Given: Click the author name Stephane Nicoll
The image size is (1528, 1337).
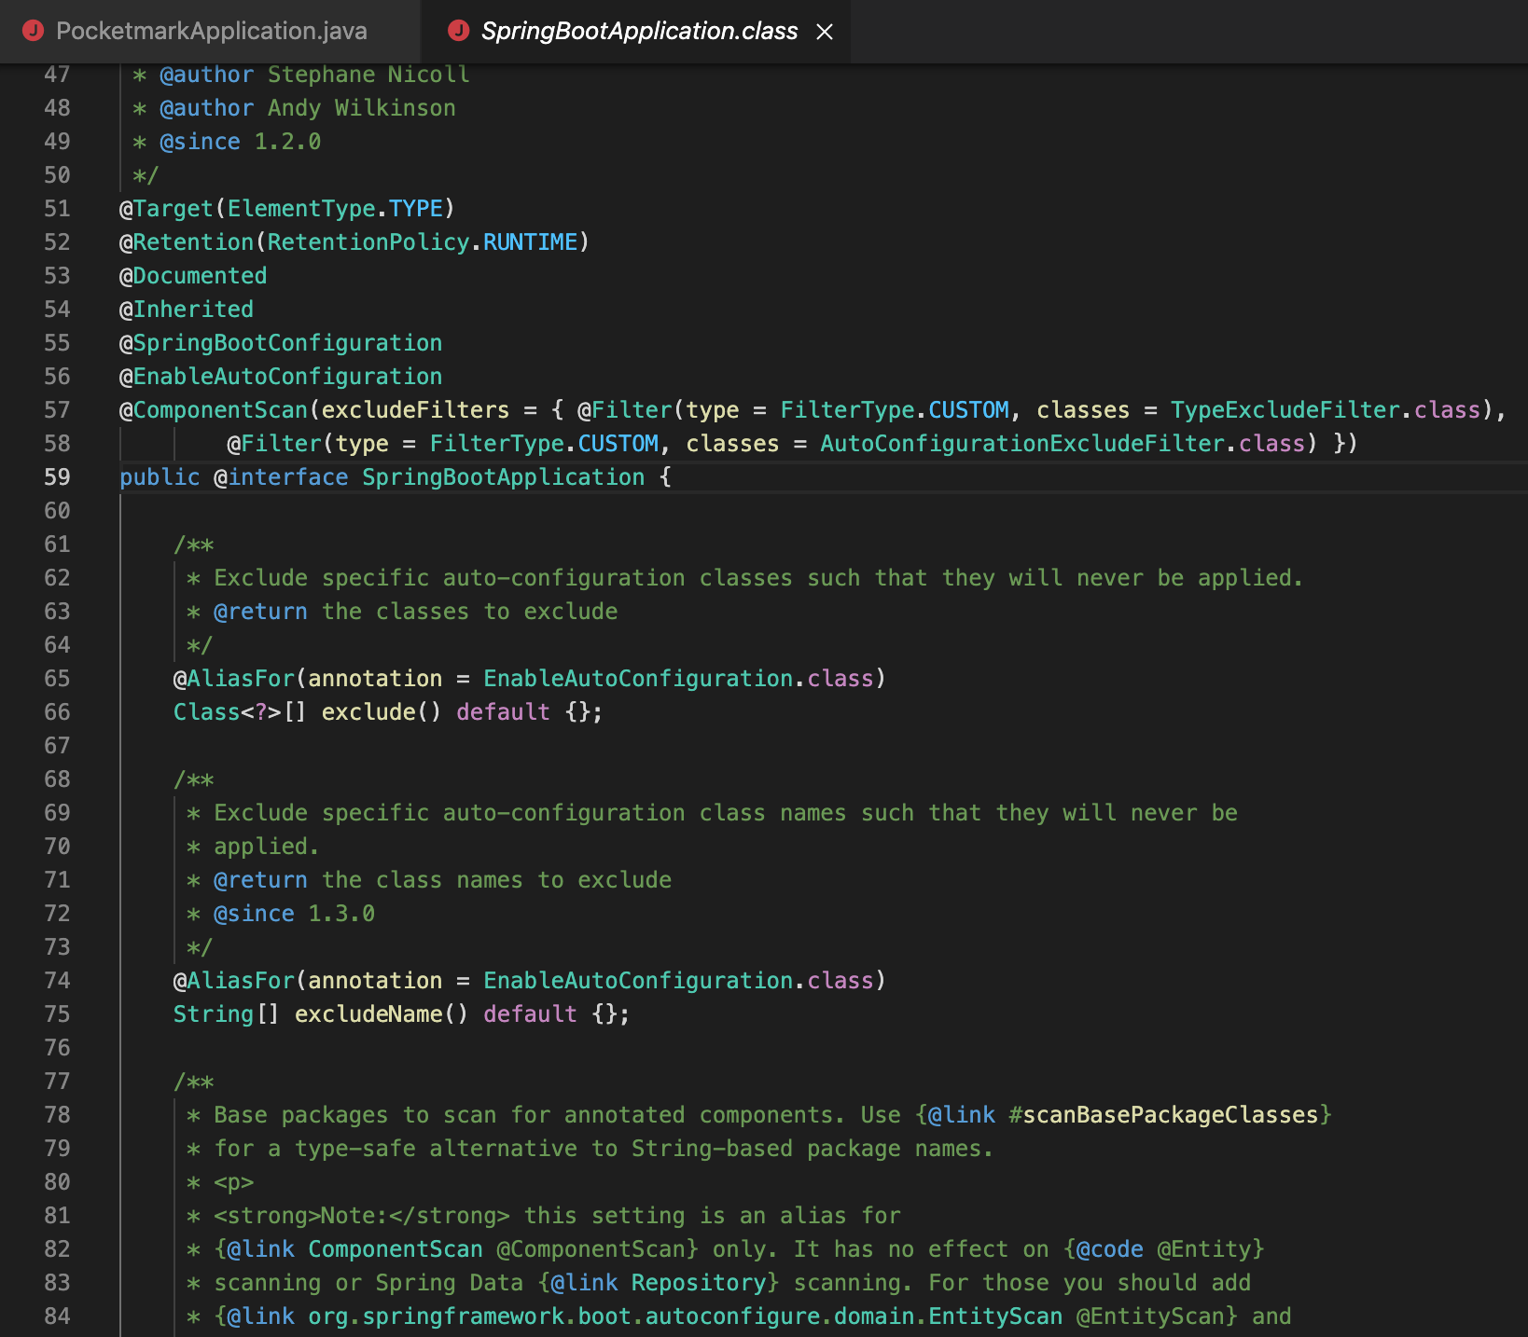Looking at the screenshot, I should point(368,75).
